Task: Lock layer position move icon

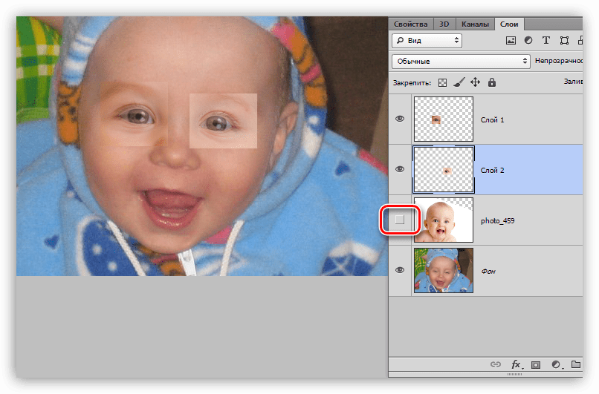Action: tap(476, 82)
